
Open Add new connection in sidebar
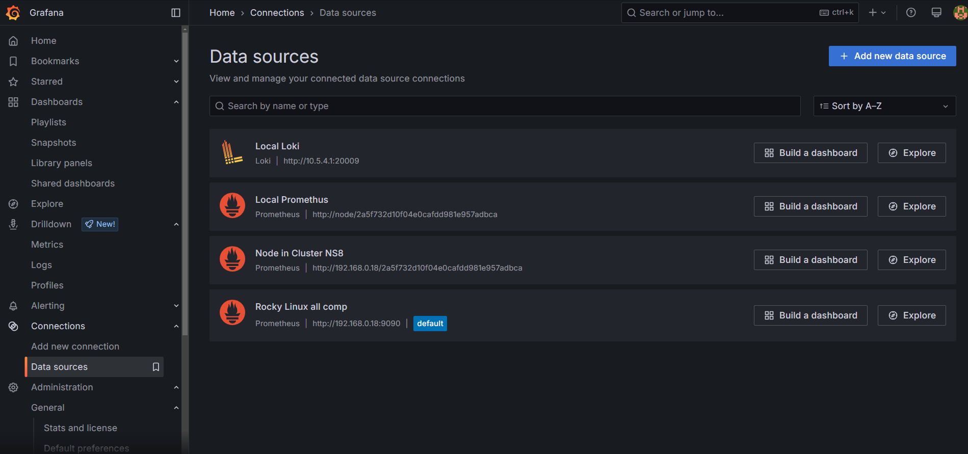[75, 346]
